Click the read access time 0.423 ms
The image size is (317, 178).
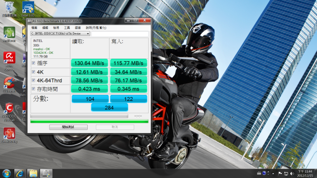pos(89,89)
